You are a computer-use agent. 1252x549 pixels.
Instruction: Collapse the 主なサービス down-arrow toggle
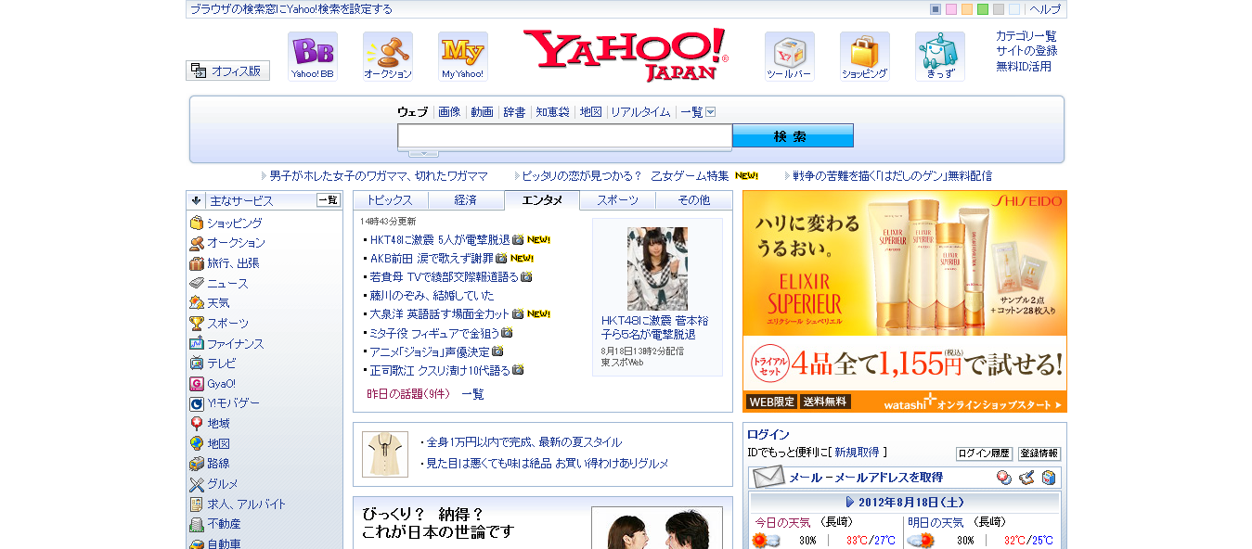click(196, 200)
